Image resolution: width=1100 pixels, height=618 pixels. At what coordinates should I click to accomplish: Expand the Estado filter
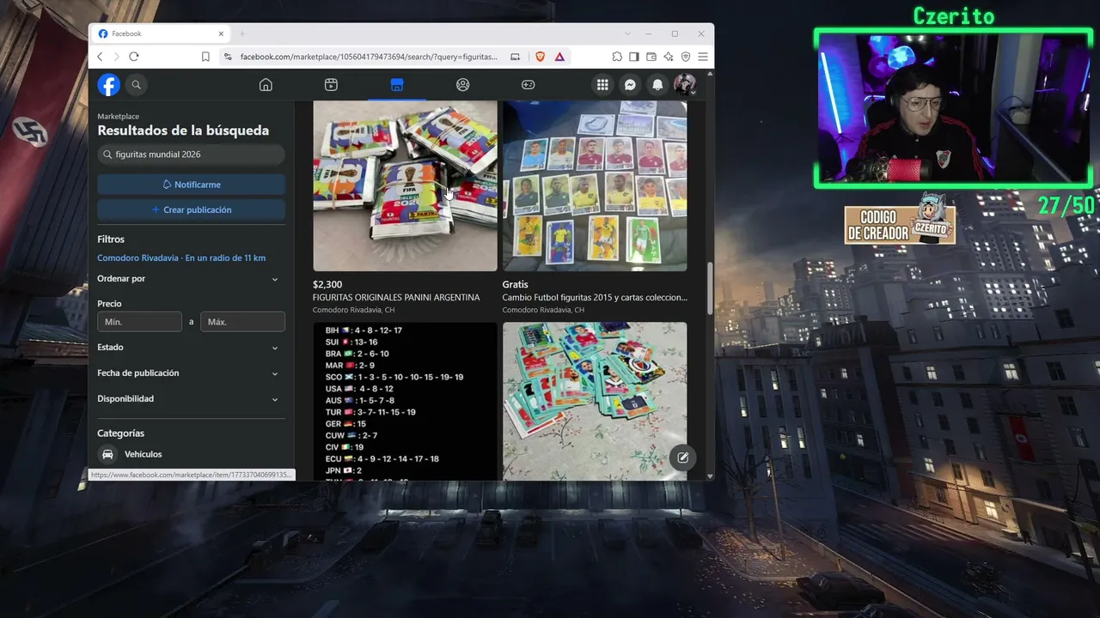tap(191, 348)
